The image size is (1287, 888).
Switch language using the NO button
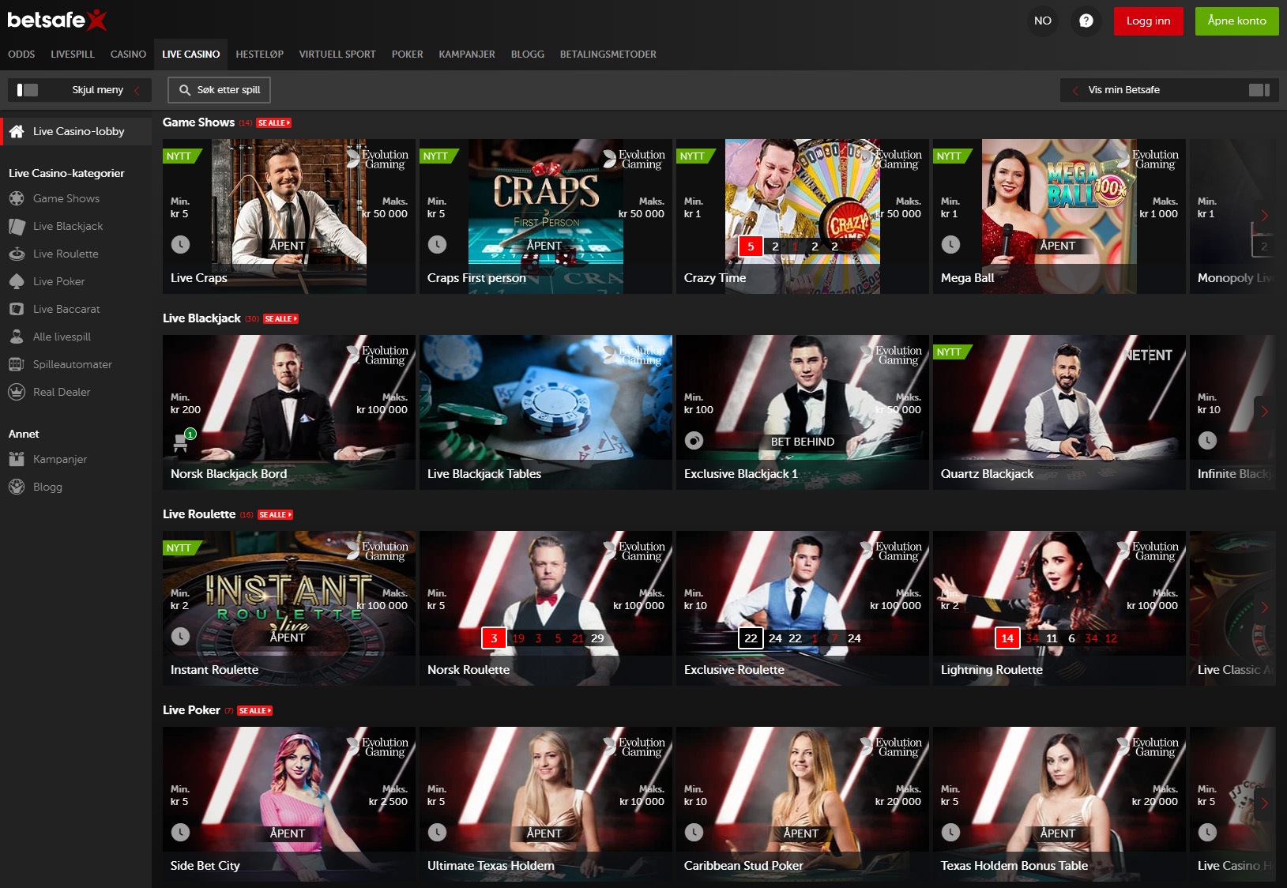point(1042,21)
